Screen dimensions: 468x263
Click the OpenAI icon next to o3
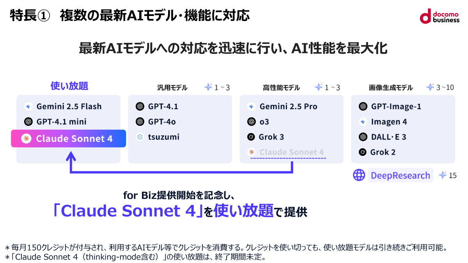click(252, 122)
